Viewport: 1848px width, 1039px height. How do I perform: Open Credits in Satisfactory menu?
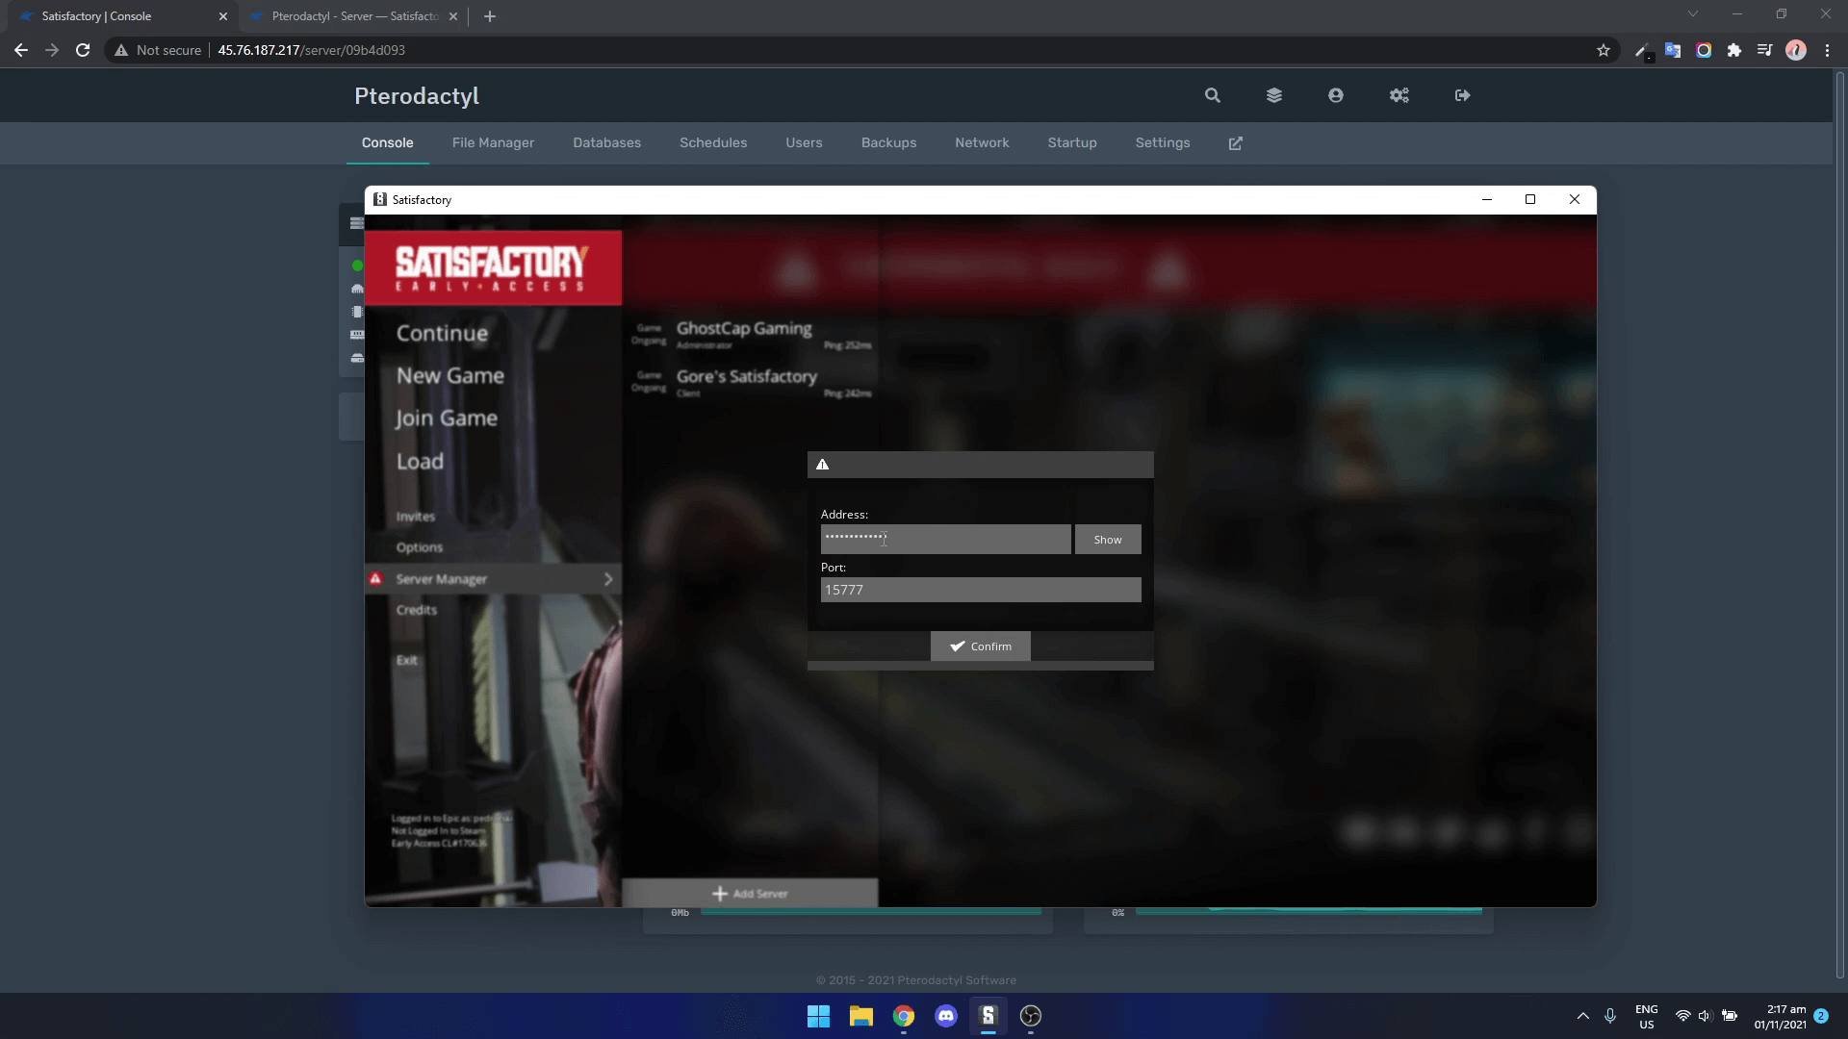click(417, 610)
